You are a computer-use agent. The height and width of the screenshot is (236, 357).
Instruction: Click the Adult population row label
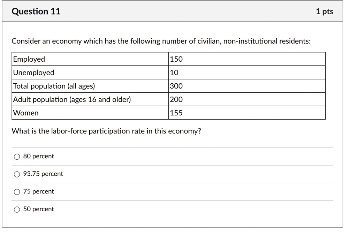[72, 99]
